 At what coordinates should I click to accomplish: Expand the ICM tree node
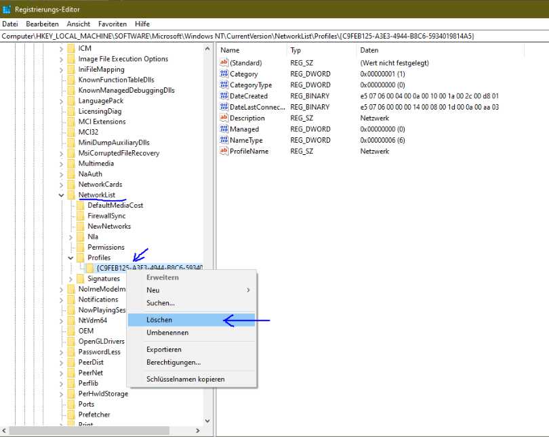click(61, 49)
